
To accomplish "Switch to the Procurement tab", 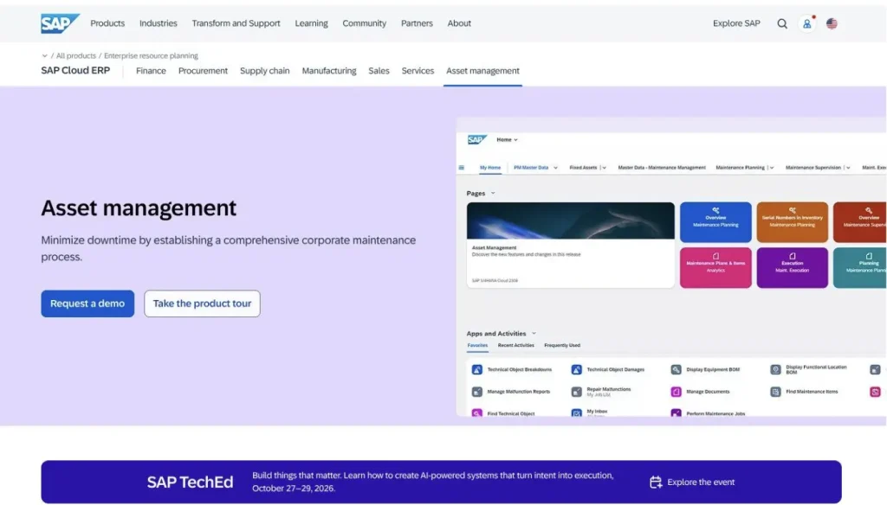I will (x=203, y=71).
